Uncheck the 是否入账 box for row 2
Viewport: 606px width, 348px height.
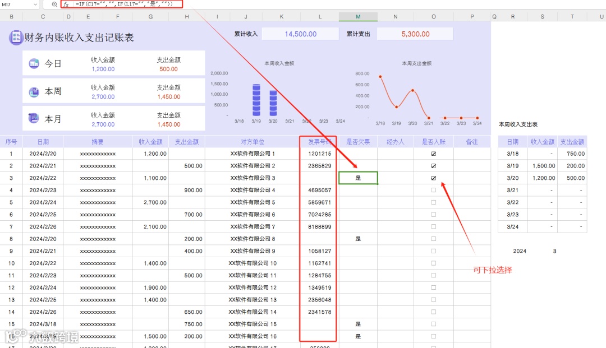point(434,166)
